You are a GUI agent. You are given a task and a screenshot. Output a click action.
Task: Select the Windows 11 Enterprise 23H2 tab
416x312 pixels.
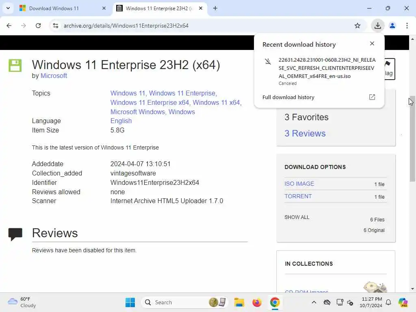pos(159,9)
